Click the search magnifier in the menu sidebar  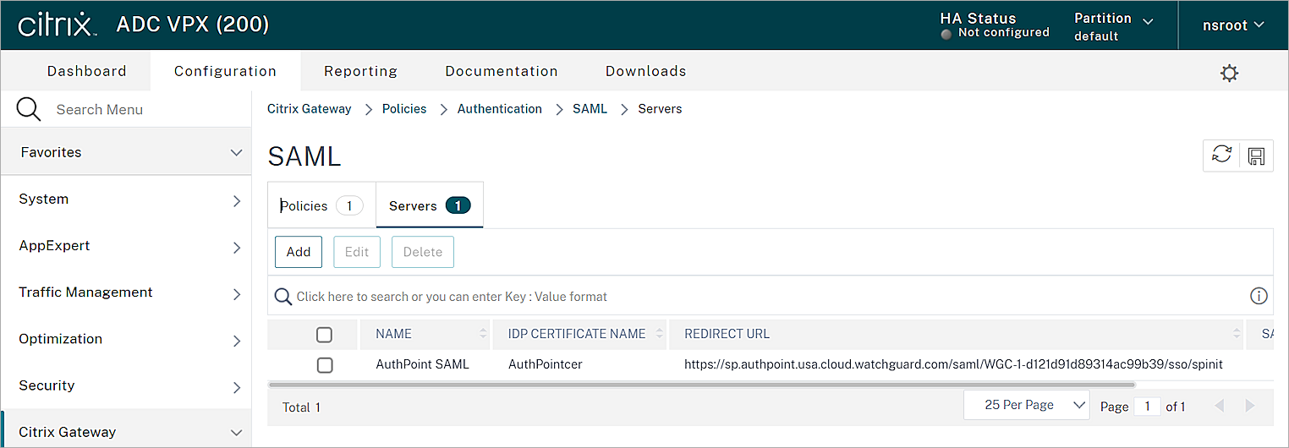tap(29, 109)
